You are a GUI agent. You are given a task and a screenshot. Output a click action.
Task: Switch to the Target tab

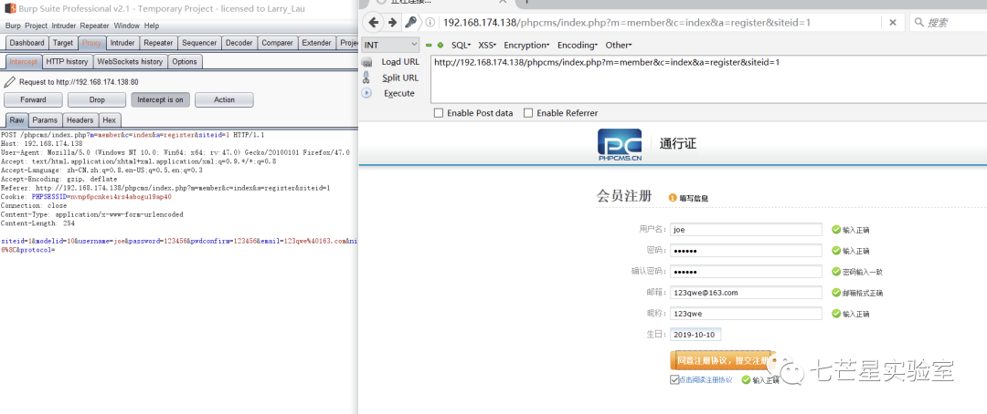[63, 43]
